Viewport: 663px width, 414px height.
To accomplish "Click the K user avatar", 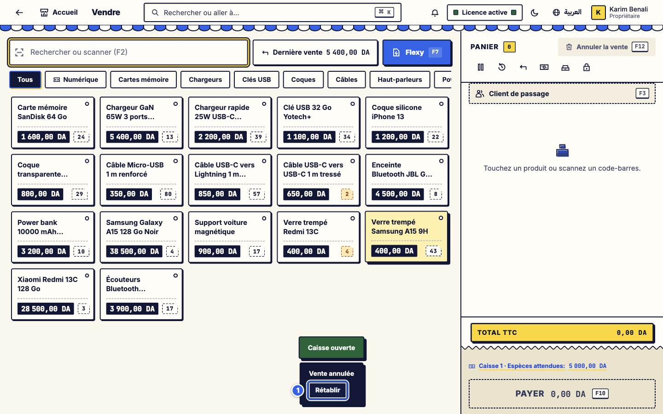I will (x=598, y=12).
